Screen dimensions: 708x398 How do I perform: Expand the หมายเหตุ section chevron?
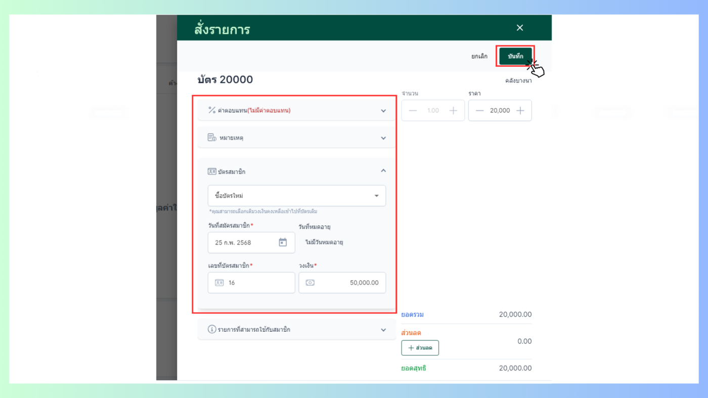point(383,138)
